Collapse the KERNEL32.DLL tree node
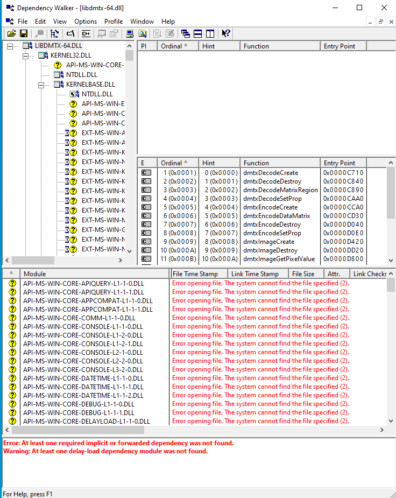The width and height of the screenshot is (396, 498). pos(25,55)
